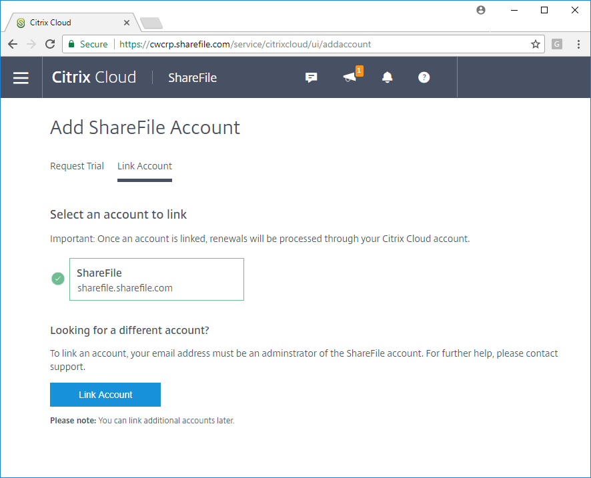Viewport: 591px width, 478px height.
Task: Go back to previous page
Action: coord(13,44)
